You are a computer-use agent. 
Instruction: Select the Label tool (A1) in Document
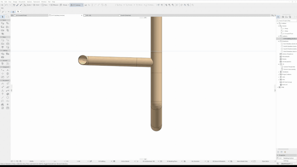(8, 91)
